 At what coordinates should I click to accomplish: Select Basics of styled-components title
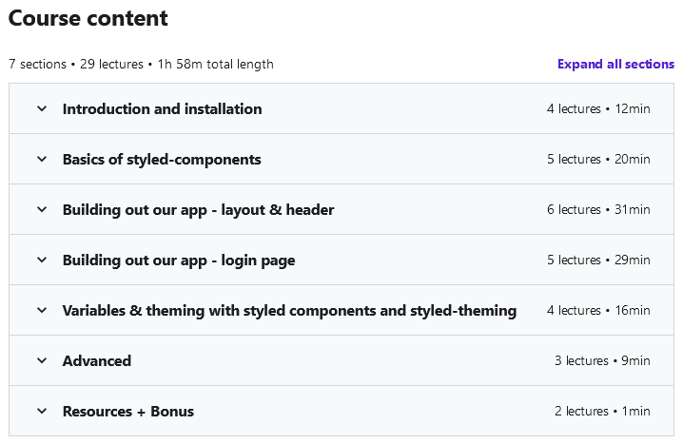tap(162, 159)
